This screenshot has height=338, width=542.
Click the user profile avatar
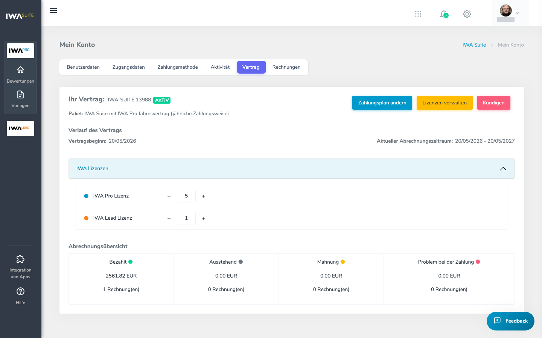[506, 11]
